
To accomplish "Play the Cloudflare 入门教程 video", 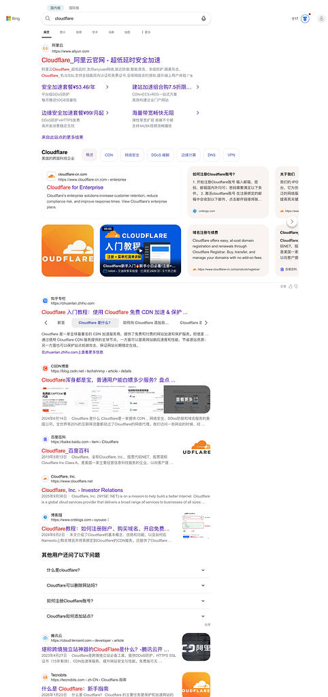I will coord(140,250).
